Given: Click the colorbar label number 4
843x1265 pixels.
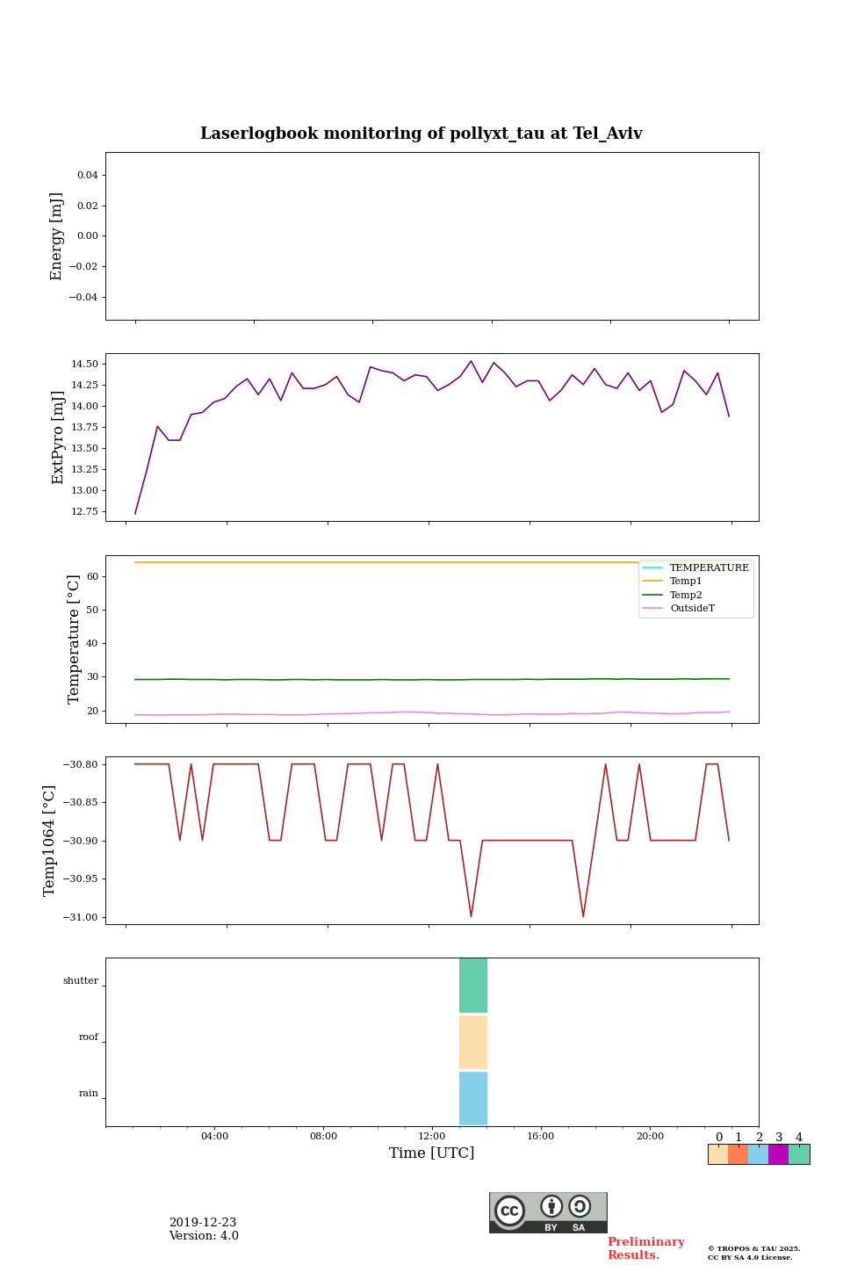Looking at the screenshot, I should tap(799, 1138).
